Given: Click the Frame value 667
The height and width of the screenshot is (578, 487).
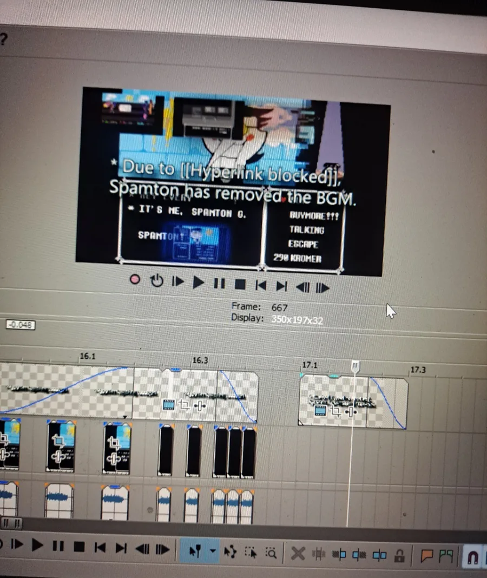Looking at the screenshot, I should 279,307.
